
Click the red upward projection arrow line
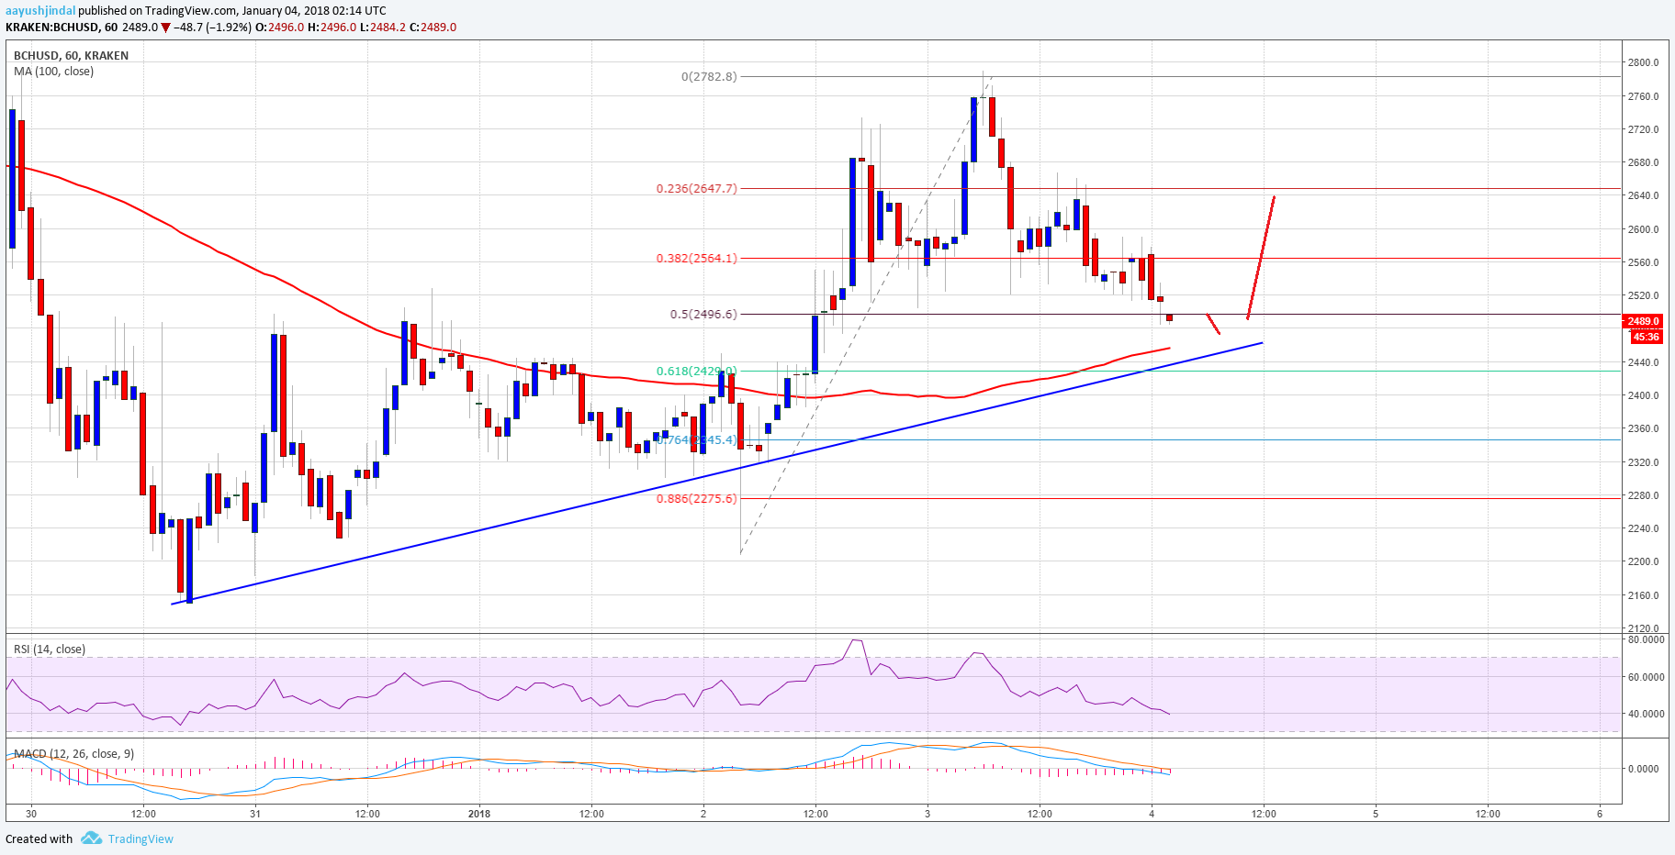click(x=1261, y=257)
